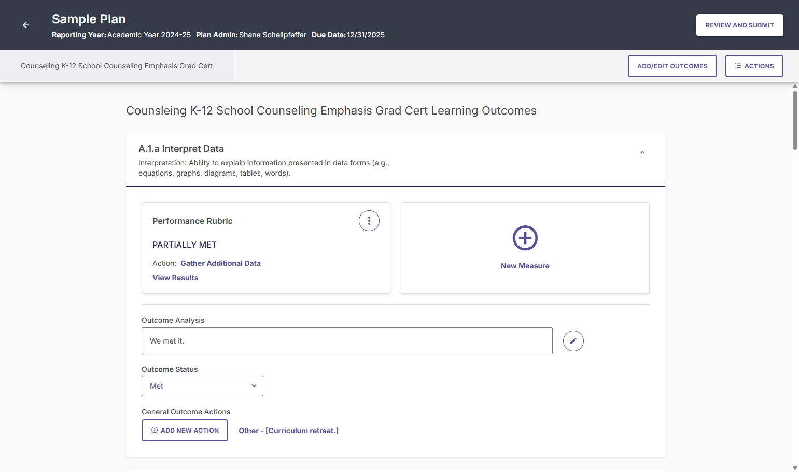Go back using the left arrow icon

(x=26, y=25)
